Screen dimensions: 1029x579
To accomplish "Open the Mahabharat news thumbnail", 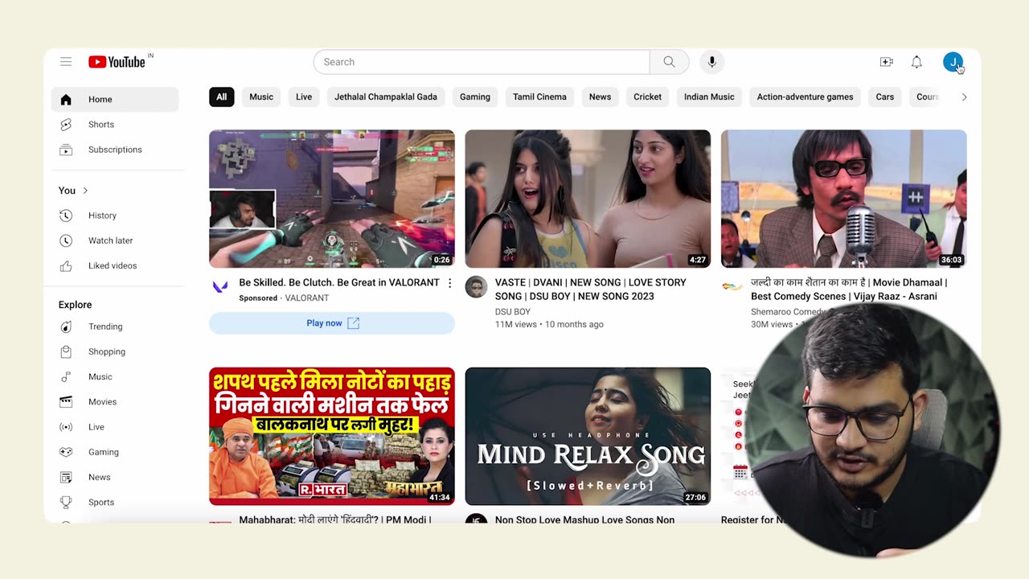I will click(x=332, y=437).
